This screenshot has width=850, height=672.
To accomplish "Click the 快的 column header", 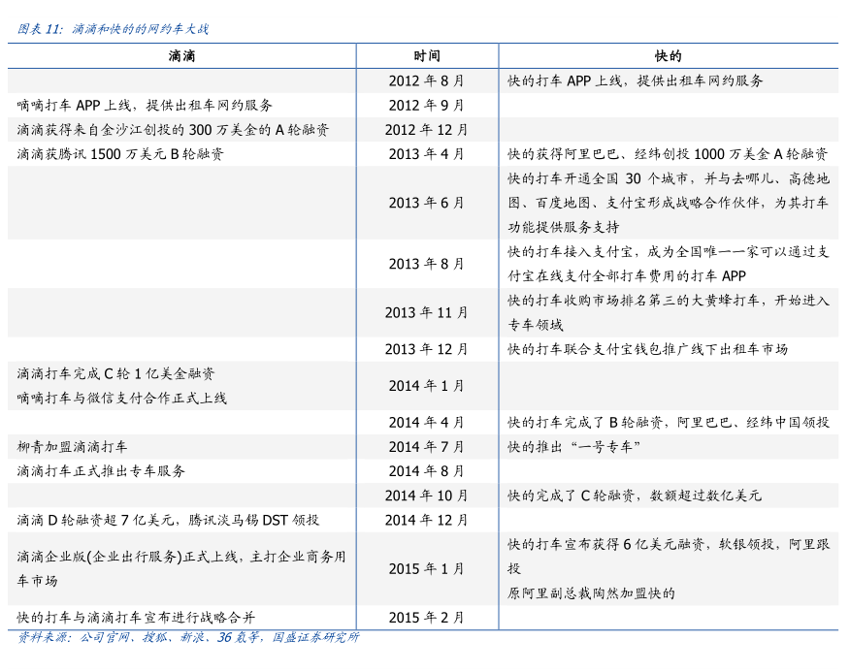I will [669, 56].
